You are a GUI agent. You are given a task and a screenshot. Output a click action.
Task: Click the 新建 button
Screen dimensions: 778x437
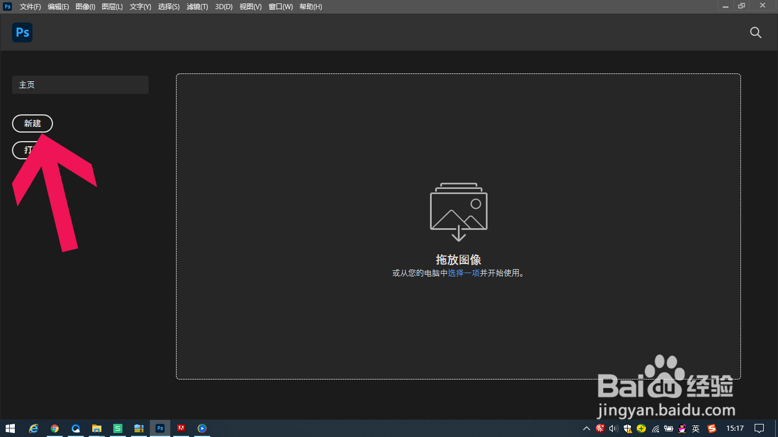click(x=32, y=123)
